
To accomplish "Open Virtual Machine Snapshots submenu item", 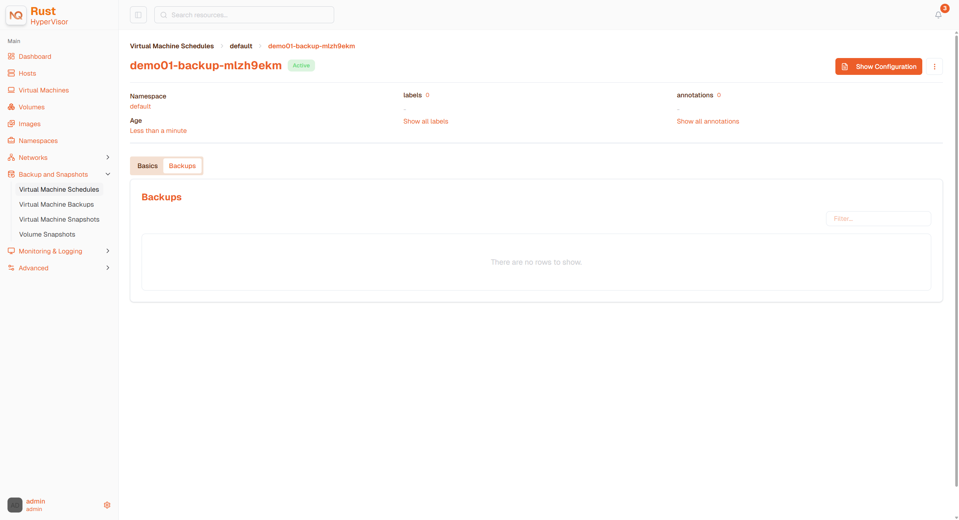I will [x=59, y=219].
